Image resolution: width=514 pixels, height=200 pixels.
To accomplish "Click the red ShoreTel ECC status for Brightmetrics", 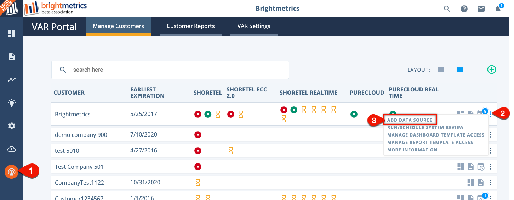I will 231,114.
